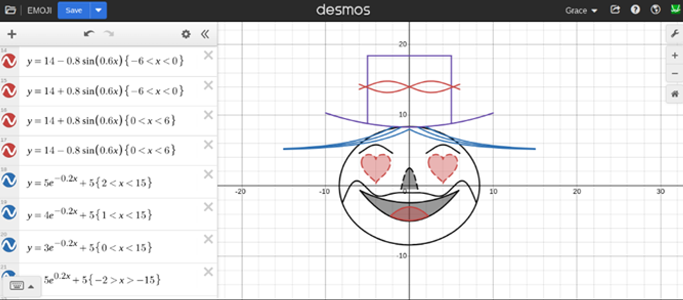Open the Save options dropdown arrow
The height and width of the screenshot is (300, 683).
[x=98, y=10]
